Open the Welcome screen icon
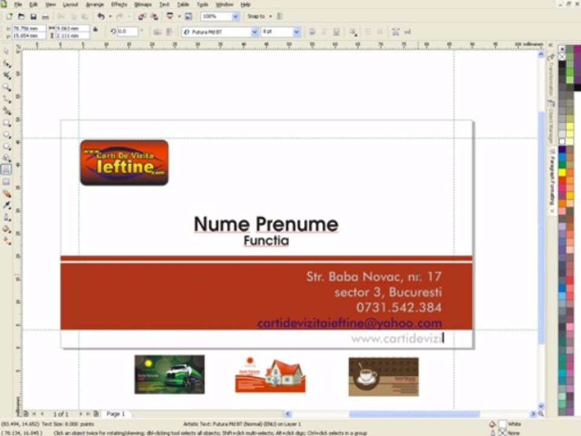The width and height of the screenshot is (581, 436). pyautogui.click(x=189, y=16)
